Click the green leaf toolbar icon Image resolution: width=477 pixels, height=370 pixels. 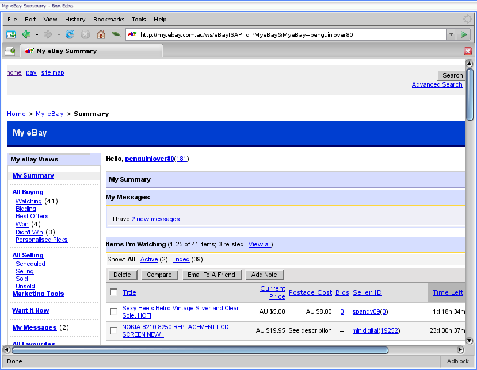[116, 34]
